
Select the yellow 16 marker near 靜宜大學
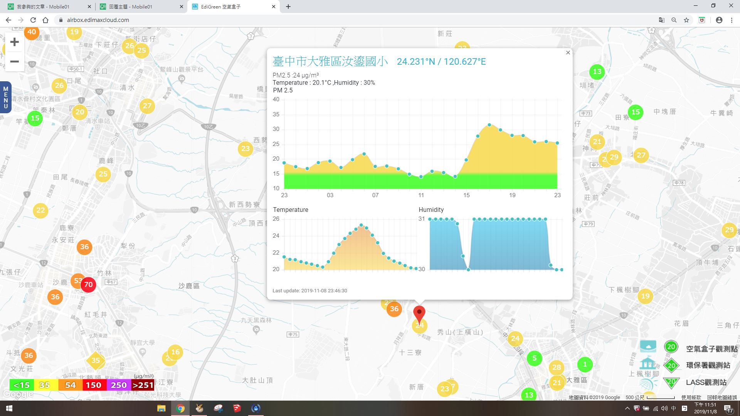point(175,352)
